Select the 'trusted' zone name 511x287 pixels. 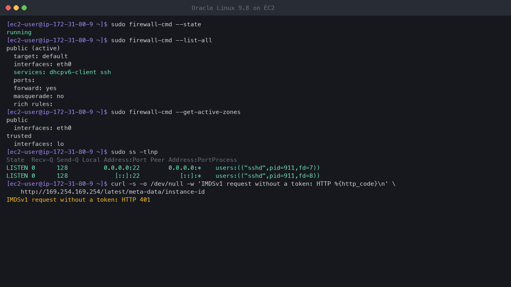19,136
